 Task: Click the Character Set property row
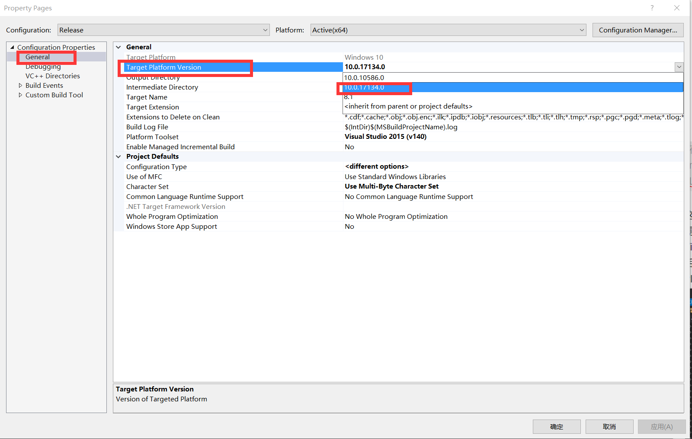tap(147, 186)
